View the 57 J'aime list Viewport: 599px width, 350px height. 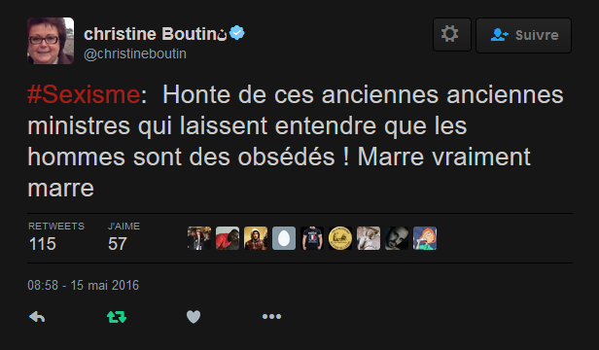pyautogui.click(x=123, y=237)
